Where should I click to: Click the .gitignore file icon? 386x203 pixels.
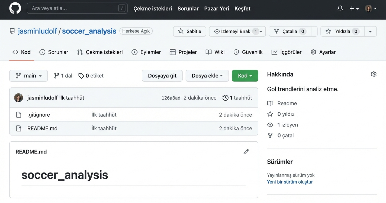pos(19,115)
